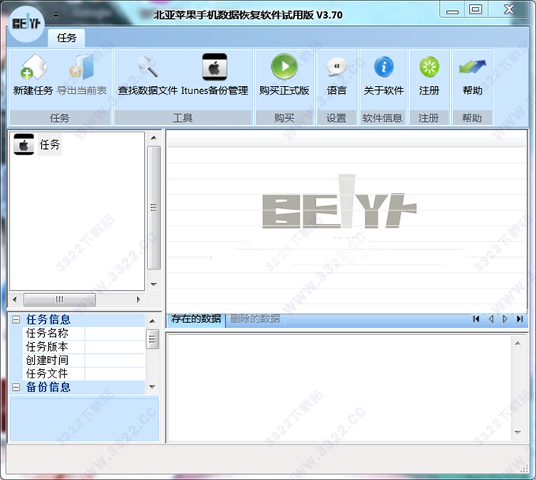Image resolution: width=536 pixels, height=480 pixels.
Task: Click the 新建任务 (New Task) icon
Action: [x=33, y=67]
